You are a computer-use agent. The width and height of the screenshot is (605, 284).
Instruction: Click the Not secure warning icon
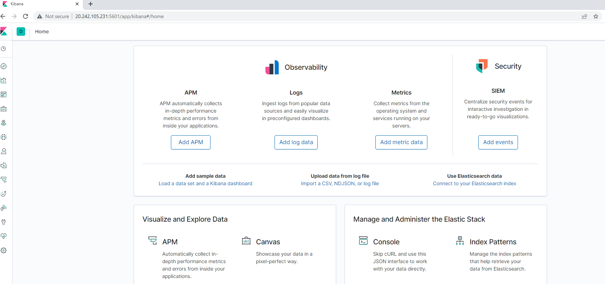40,16
